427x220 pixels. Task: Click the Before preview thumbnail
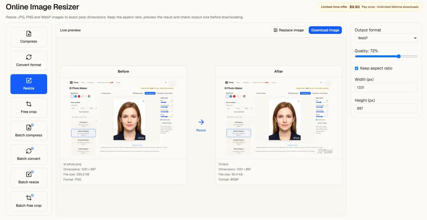[123, 118]
